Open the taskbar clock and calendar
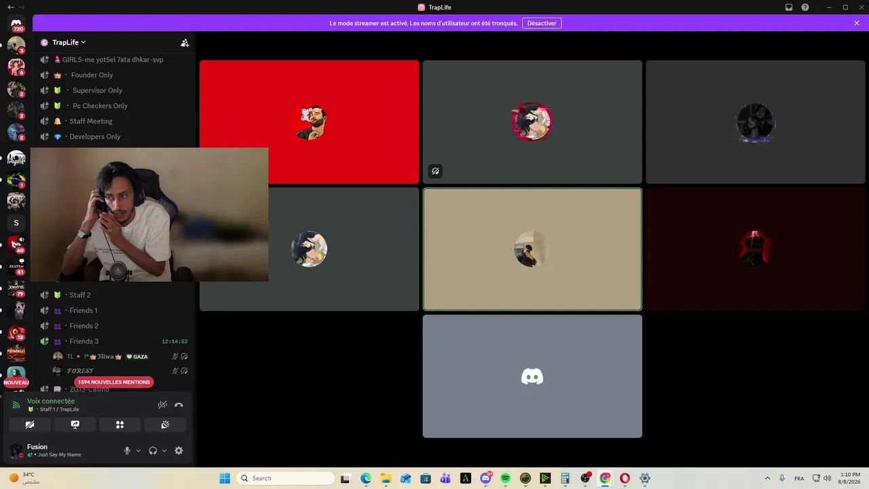The image size is (869, 489). [x=850, y=478]
